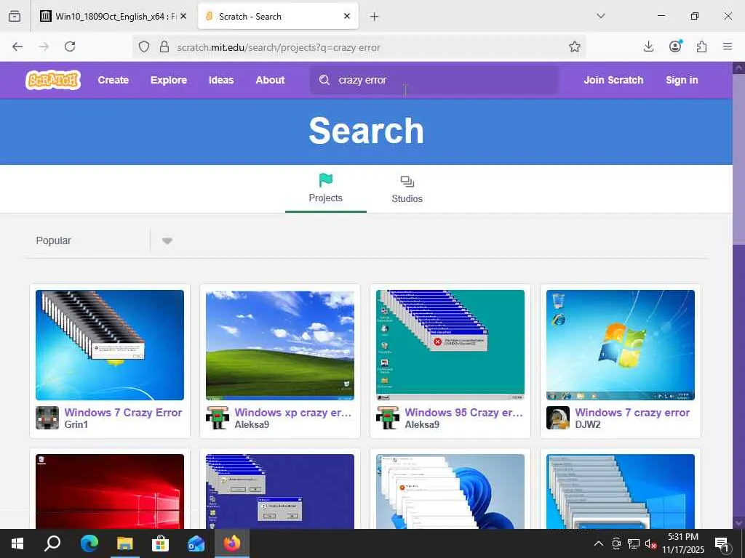Click the padlock site info icon
The image size is (745, 558).
pyautogui.click(x=164, y=46)
